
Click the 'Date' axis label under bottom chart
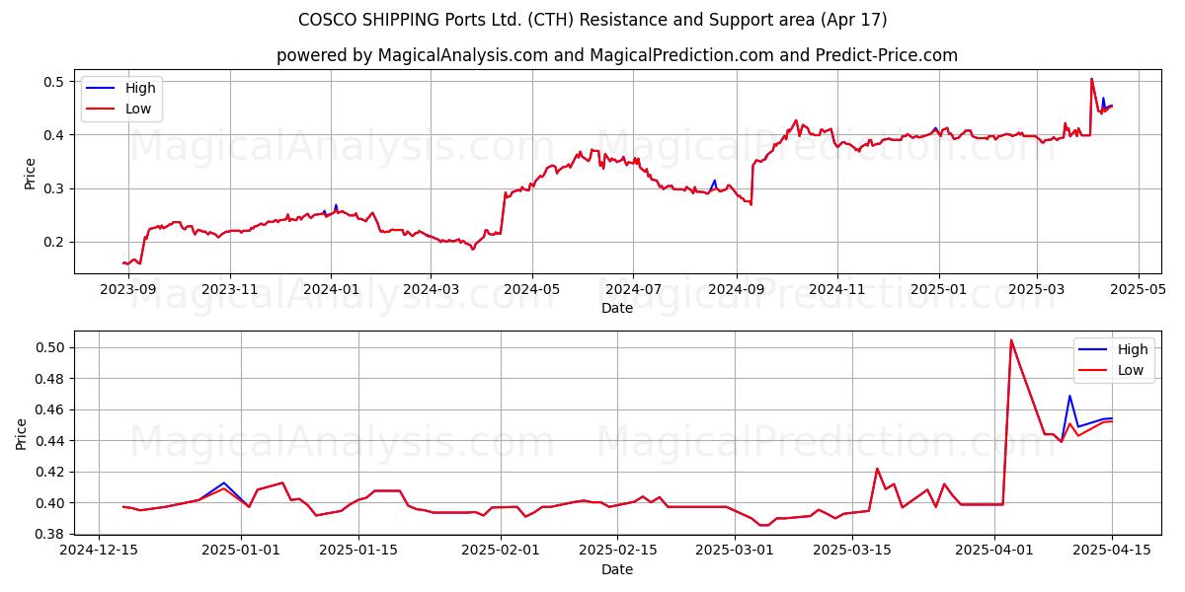pos(617,569)
